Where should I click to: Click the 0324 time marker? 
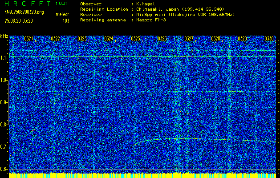(x=109, y=39)
